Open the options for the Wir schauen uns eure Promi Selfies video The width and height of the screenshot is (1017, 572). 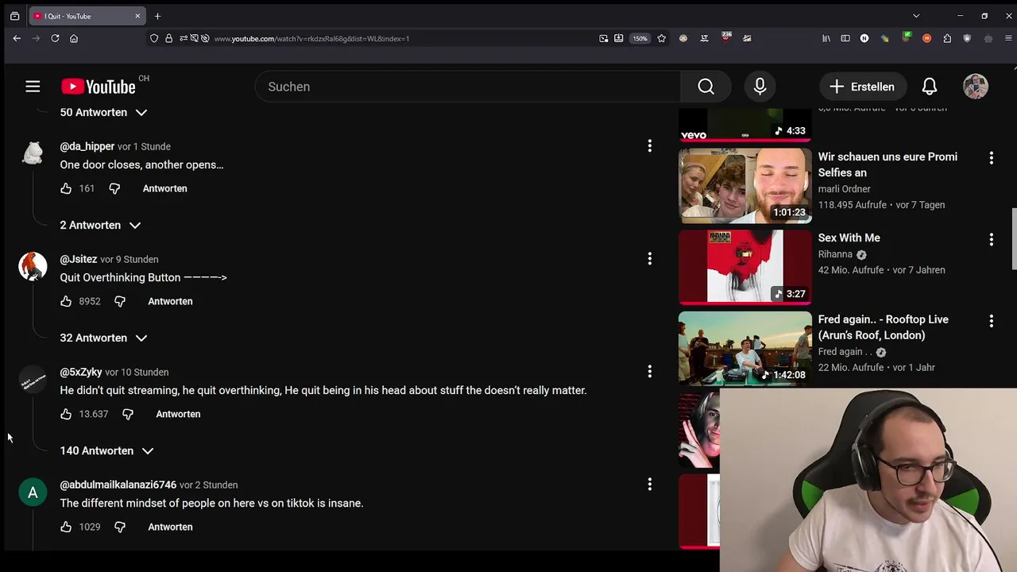pos(991,158)
